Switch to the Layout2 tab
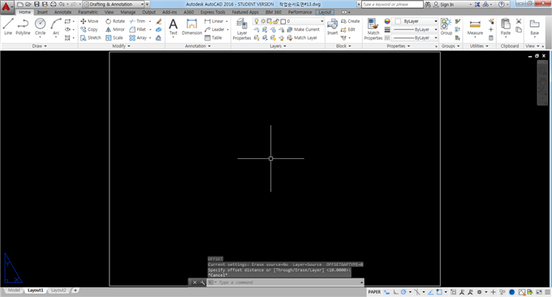 tap(58, 291)
